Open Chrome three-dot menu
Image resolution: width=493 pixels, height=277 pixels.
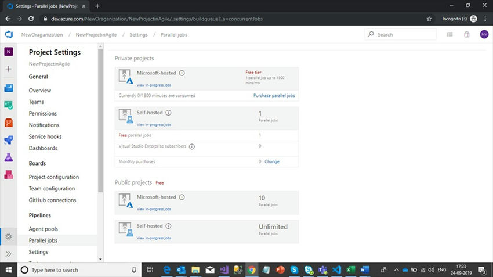tap(485, 19)
